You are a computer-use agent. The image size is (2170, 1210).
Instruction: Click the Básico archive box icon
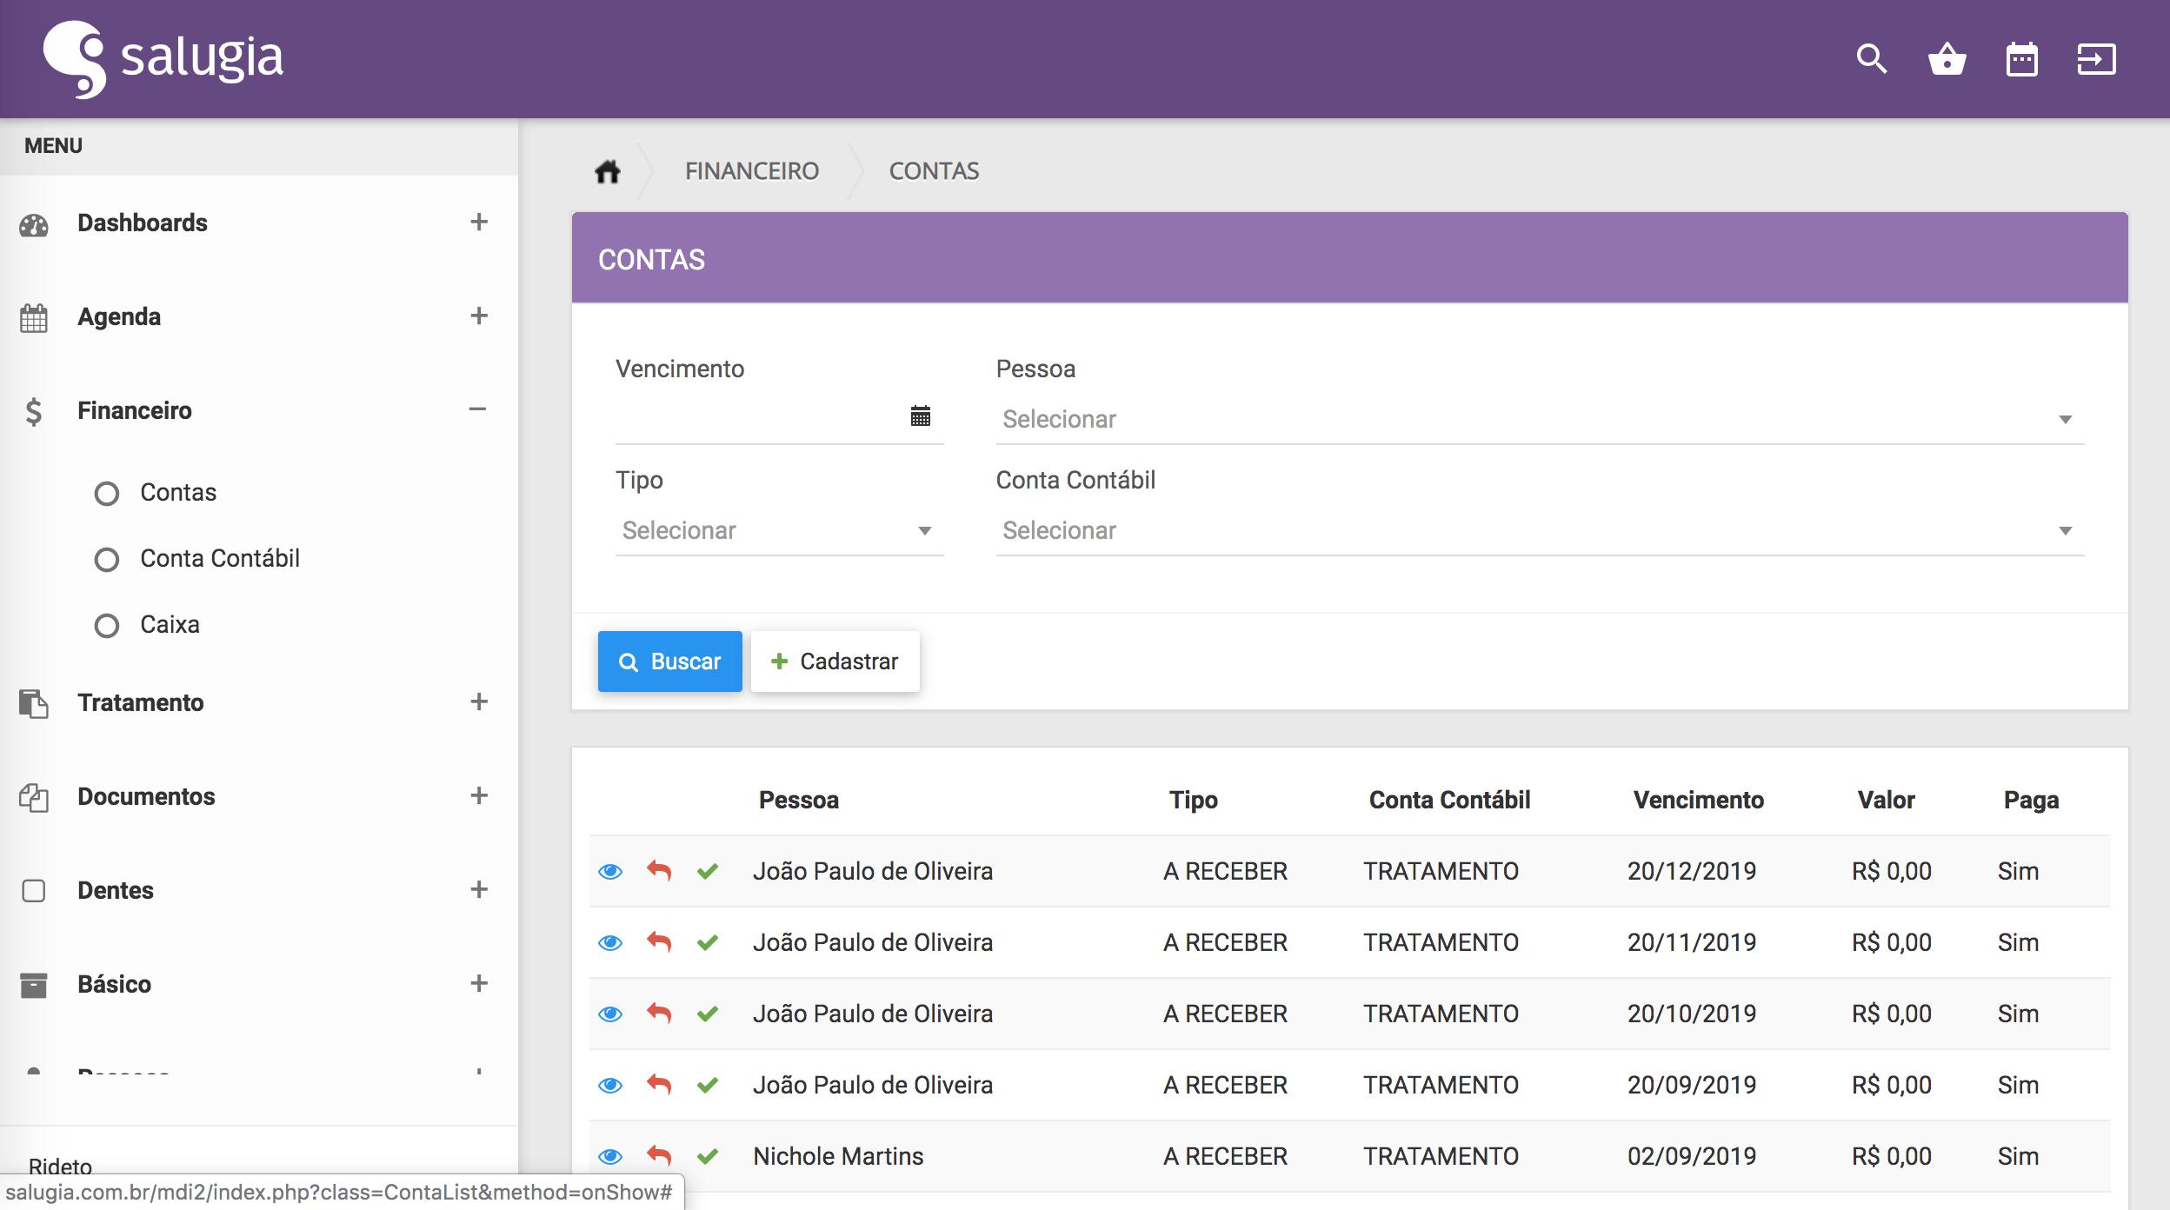click(x=34, y=985)
